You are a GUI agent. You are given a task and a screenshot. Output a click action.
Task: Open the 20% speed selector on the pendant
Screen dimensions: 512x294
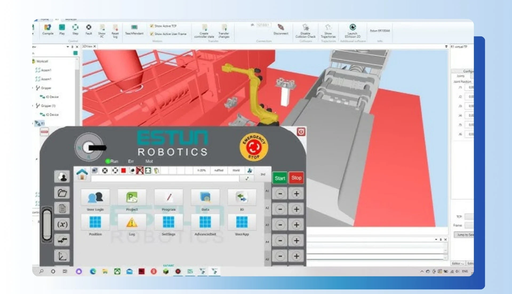pos(202,170)
